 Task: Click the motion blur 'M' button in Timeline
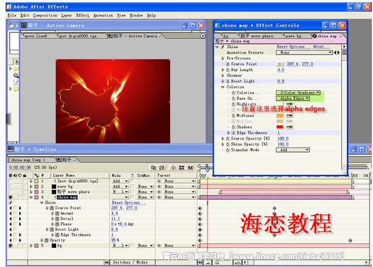point(190,168)
